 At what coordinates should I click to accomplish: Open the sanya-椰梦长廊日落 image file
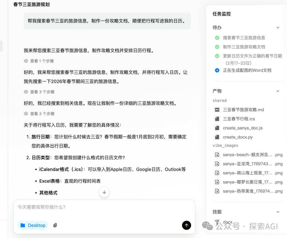(247, 182)
